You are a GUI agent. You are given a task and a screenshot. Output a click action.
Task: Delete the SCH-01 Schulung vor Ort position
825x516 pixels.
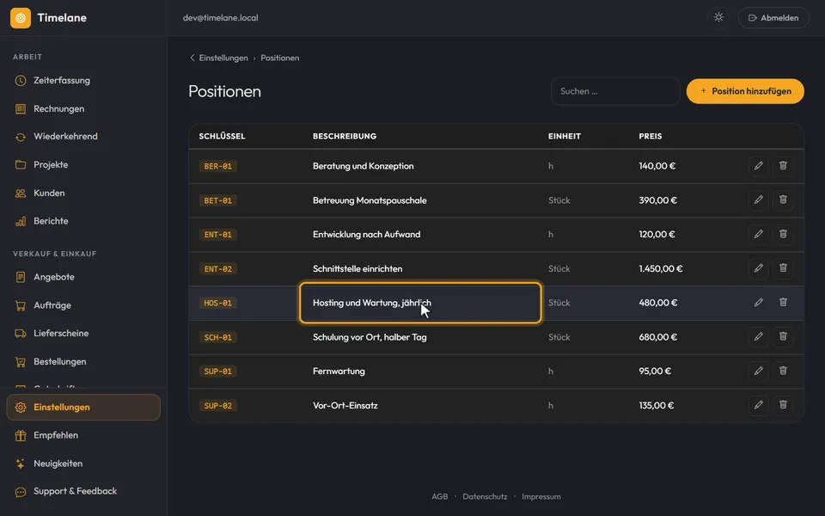tap(783, 337)
